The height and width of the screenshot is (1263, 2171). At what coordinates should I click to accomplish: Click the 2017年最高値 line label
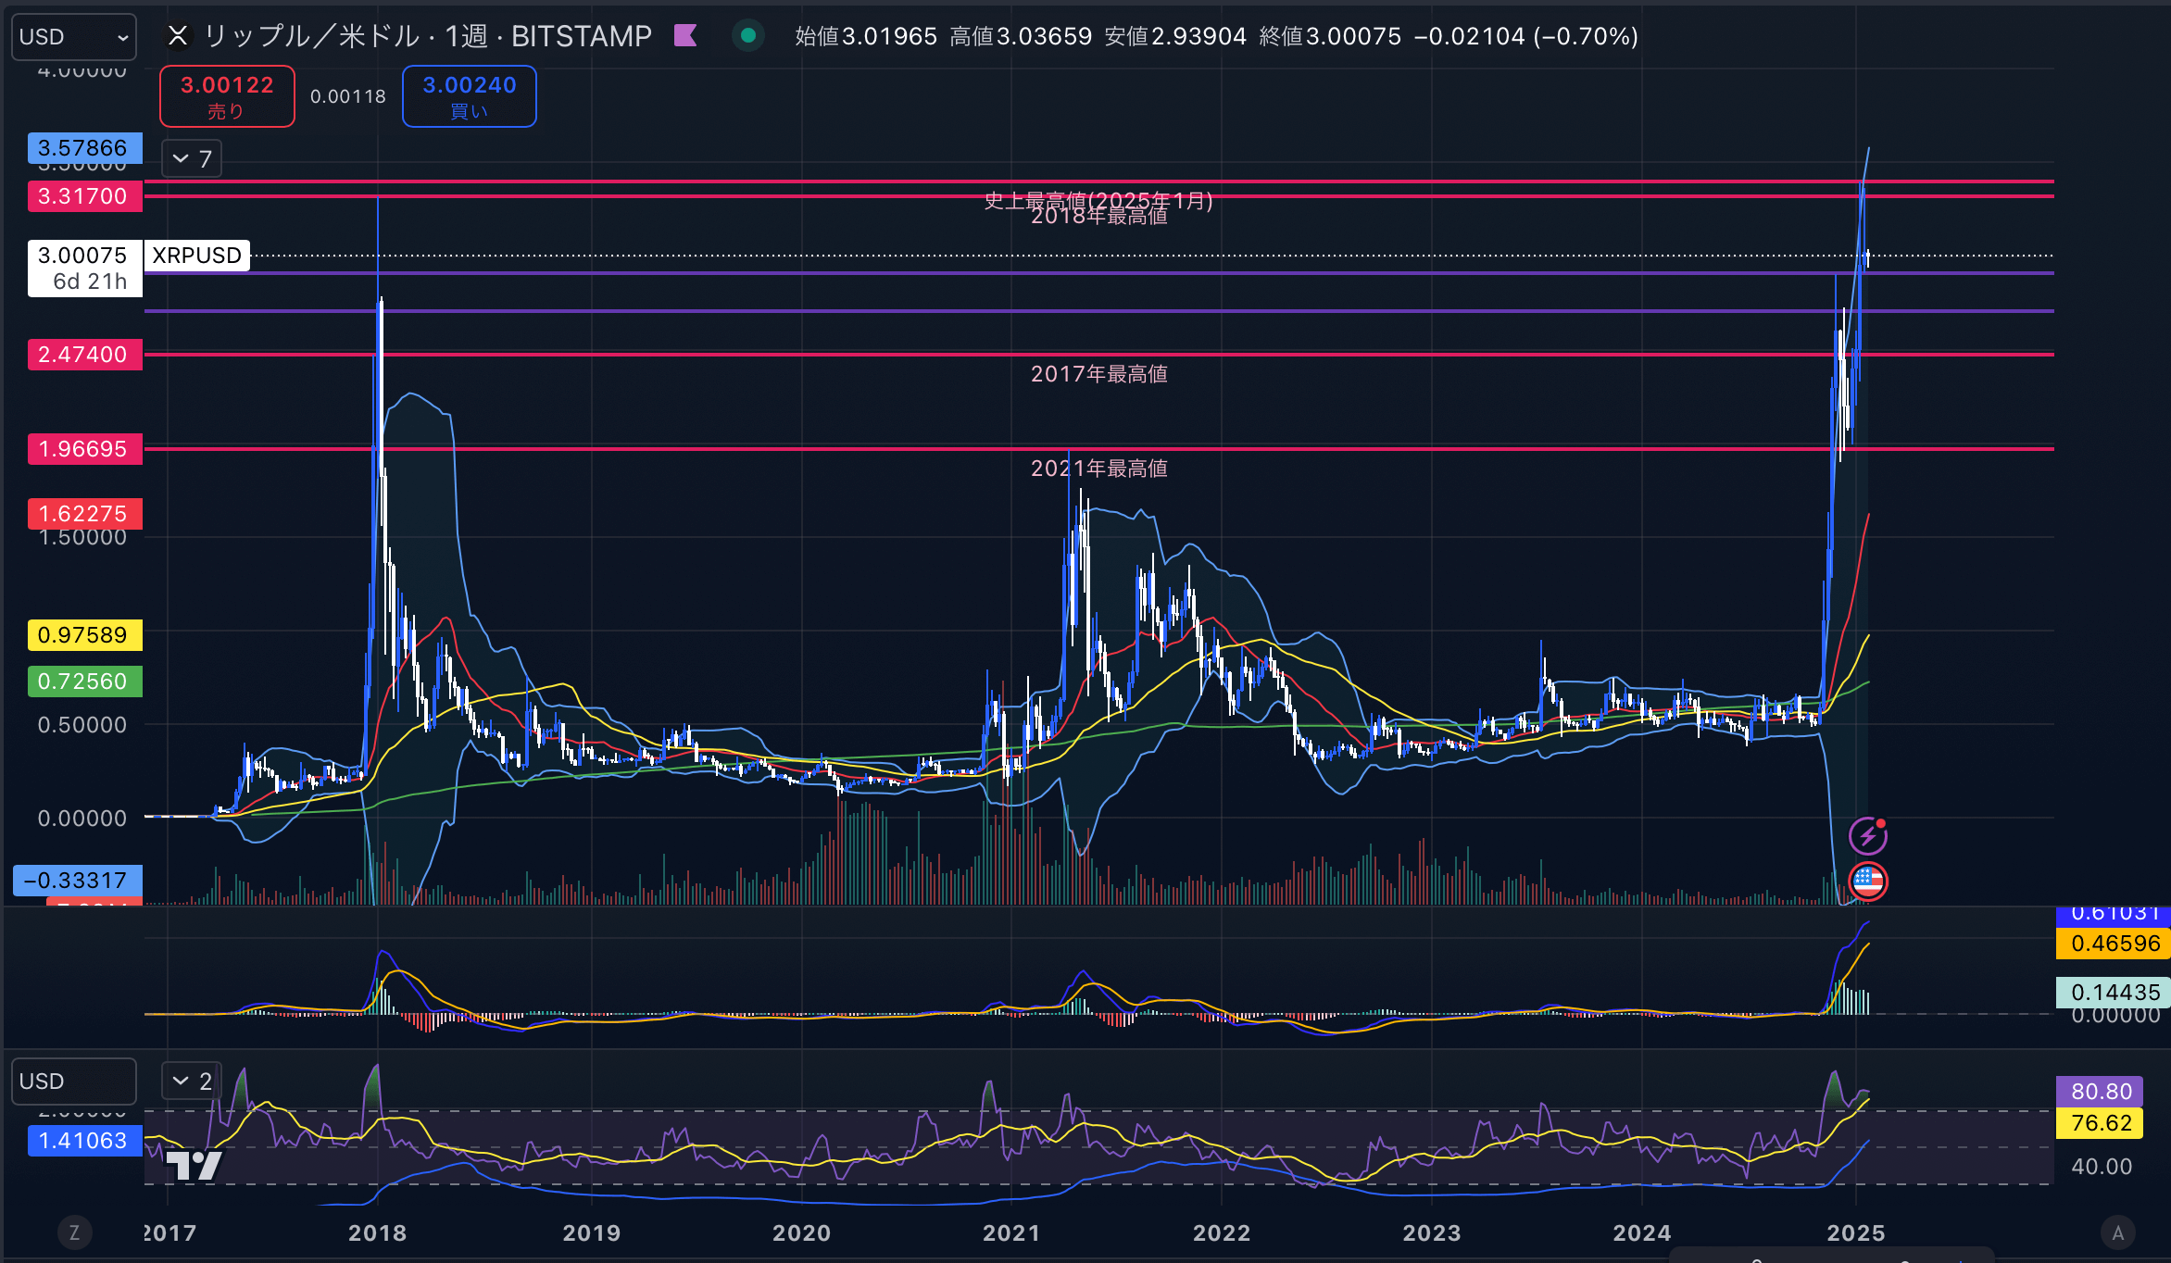click(x=1099, y=374)
